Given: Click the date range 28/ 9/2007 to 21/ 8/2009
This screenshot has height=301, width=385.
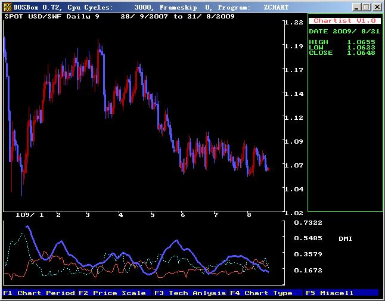Looking at the screenshot, I should (x=177, y=17).
